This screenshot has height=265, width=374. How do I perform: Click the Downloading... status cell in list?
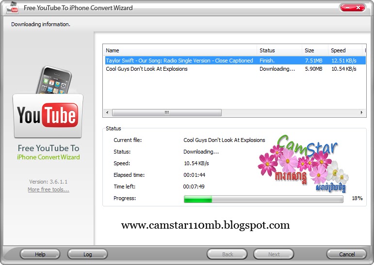tap(277, 69)
